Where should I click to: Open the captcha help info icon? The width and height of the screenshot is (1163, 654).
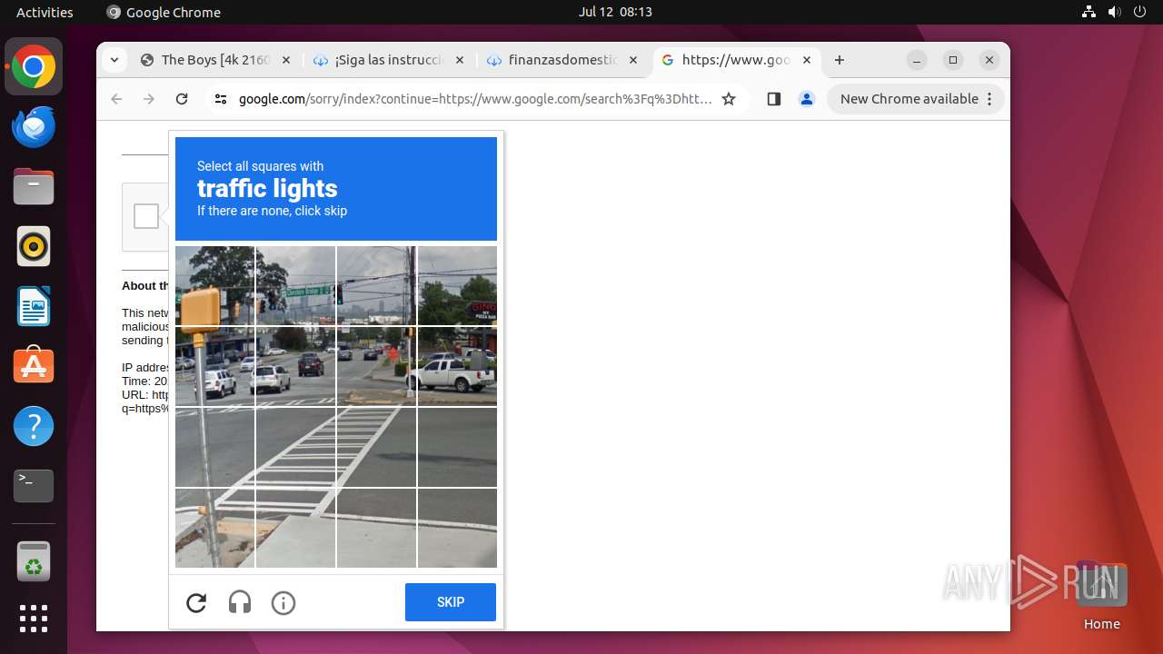click(x=283, y=602)
